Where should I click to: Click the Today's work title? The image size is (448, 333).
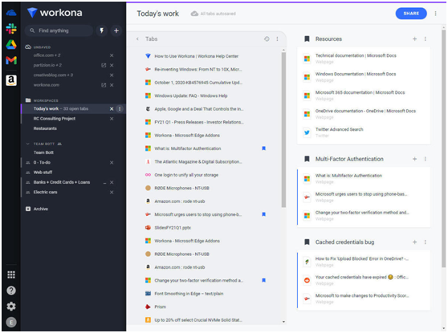click(x=157, y=14)
